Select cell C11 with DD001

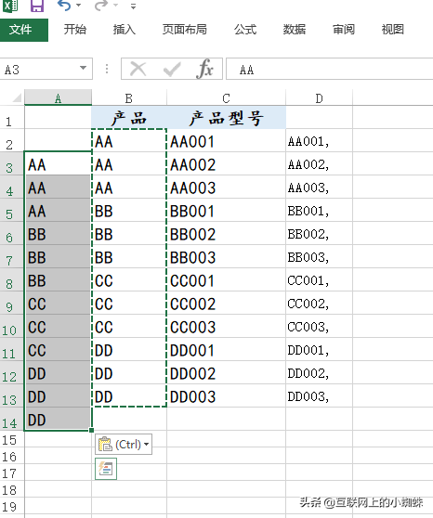click(x=227, y=350)
